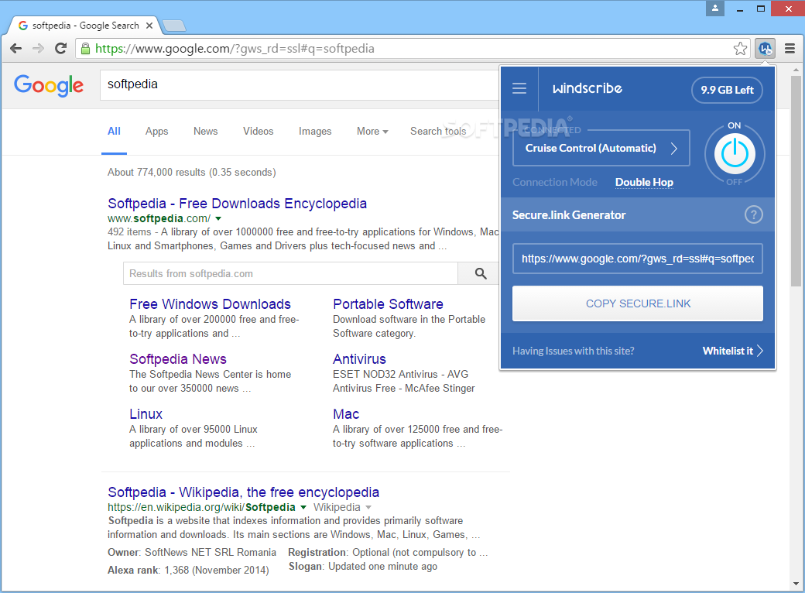Click the 'Connection Mode' label

point(554,182)
